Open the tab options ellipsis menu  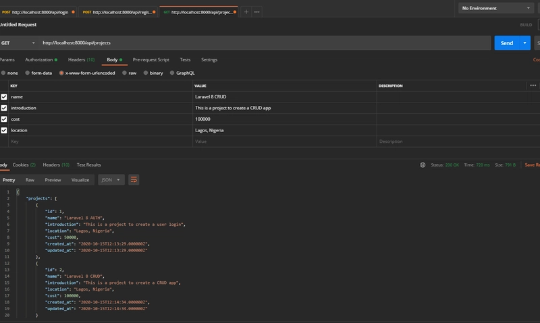click(x=257, y=12)
